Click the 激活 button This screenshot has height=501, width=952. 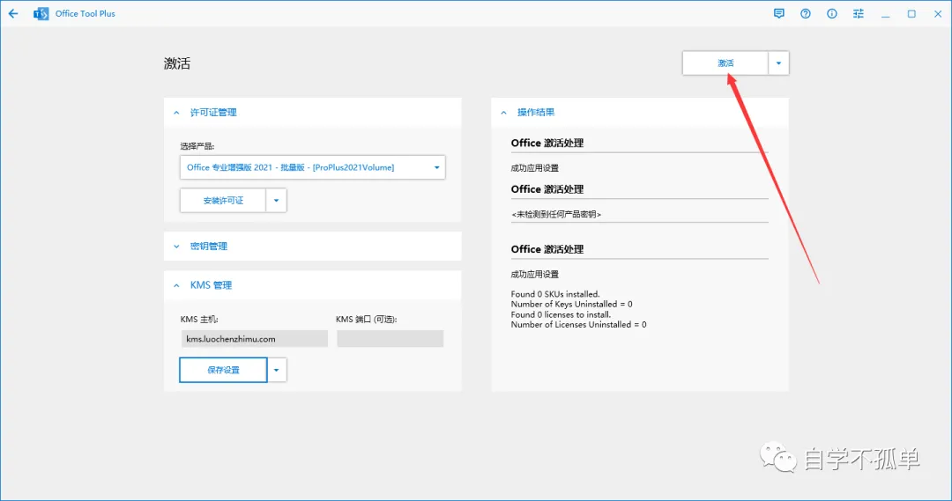(x=725, y=63)
